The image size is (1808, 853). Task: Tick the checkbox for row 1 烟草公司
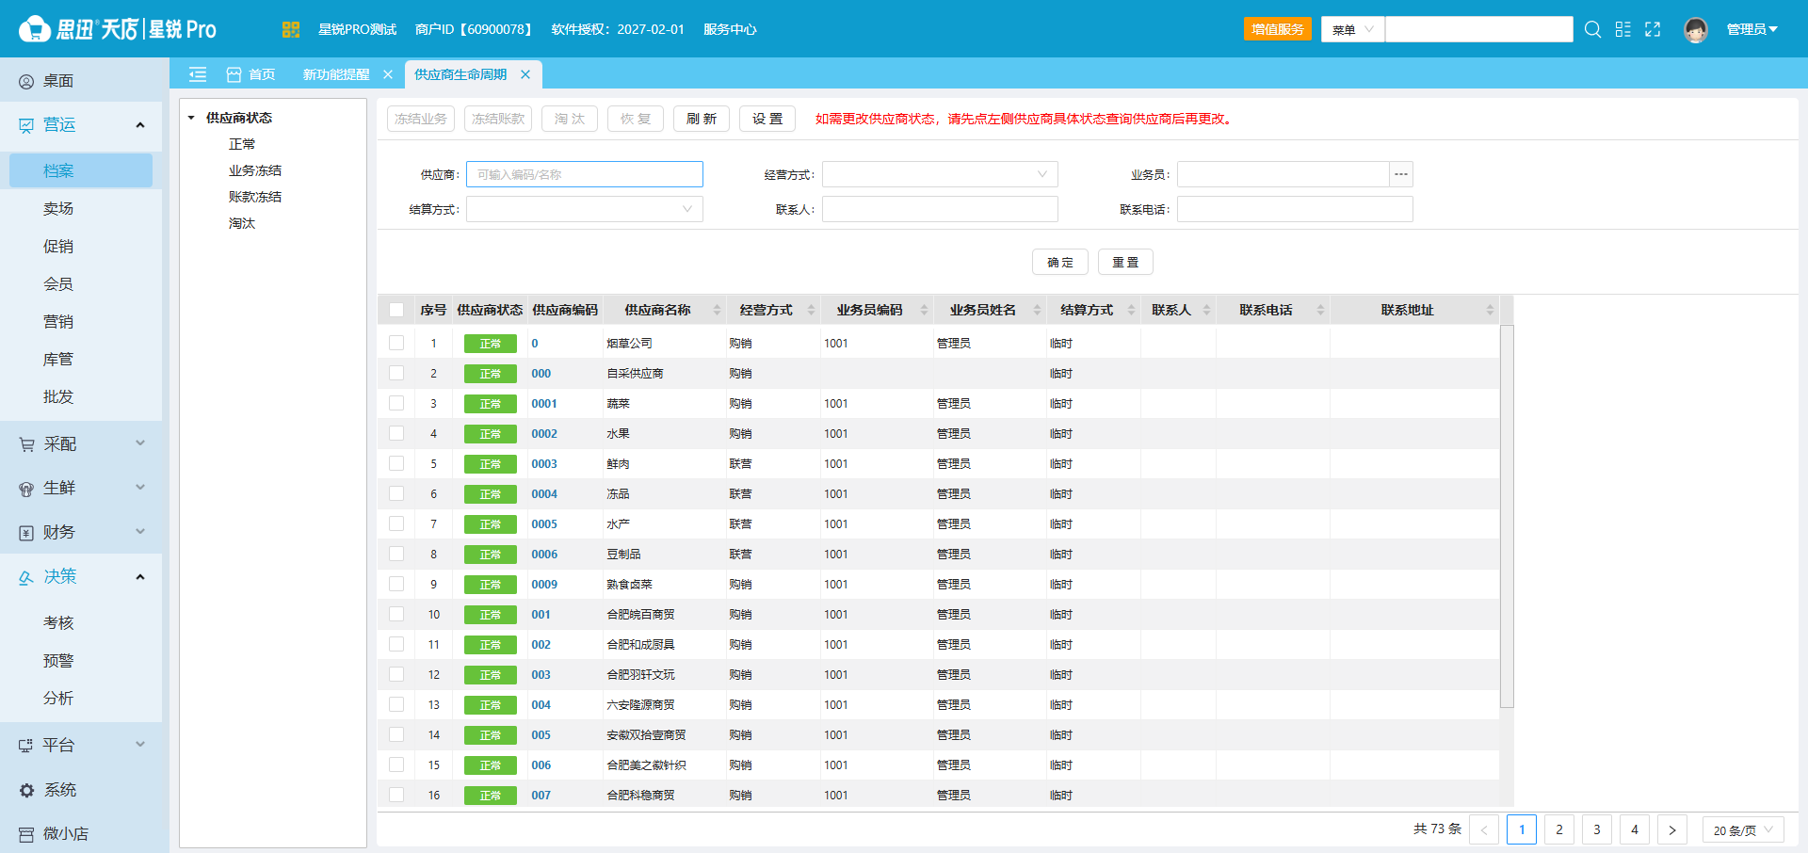coord(396,344)
